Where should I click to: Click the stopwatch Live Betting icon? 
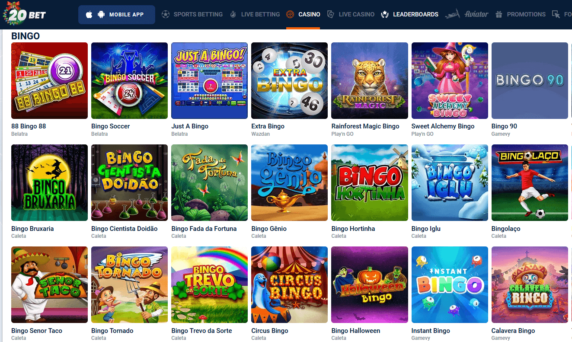click(x=233, y=14)
